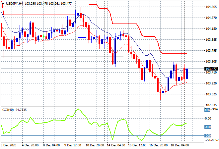219x149 pixels.
Task: Click the triangle arrow beside USDJPY,H4 title
Action: (3, 4)
